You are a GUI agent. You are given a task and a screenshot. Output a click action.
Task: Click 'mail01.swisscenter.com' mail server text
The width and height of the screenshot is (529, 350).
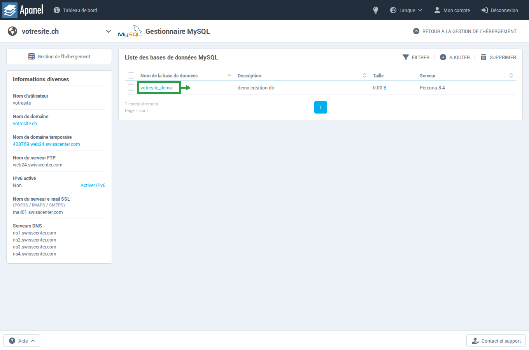tap(38, 212)
